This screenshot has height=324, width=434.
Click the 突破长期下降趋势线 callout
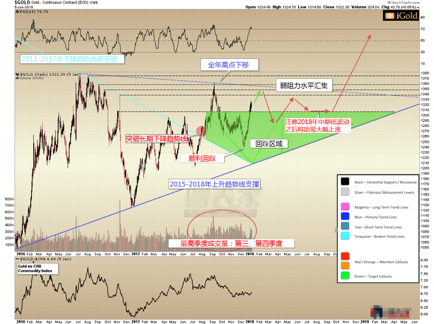pyautogui.click(x=156, y=139)
